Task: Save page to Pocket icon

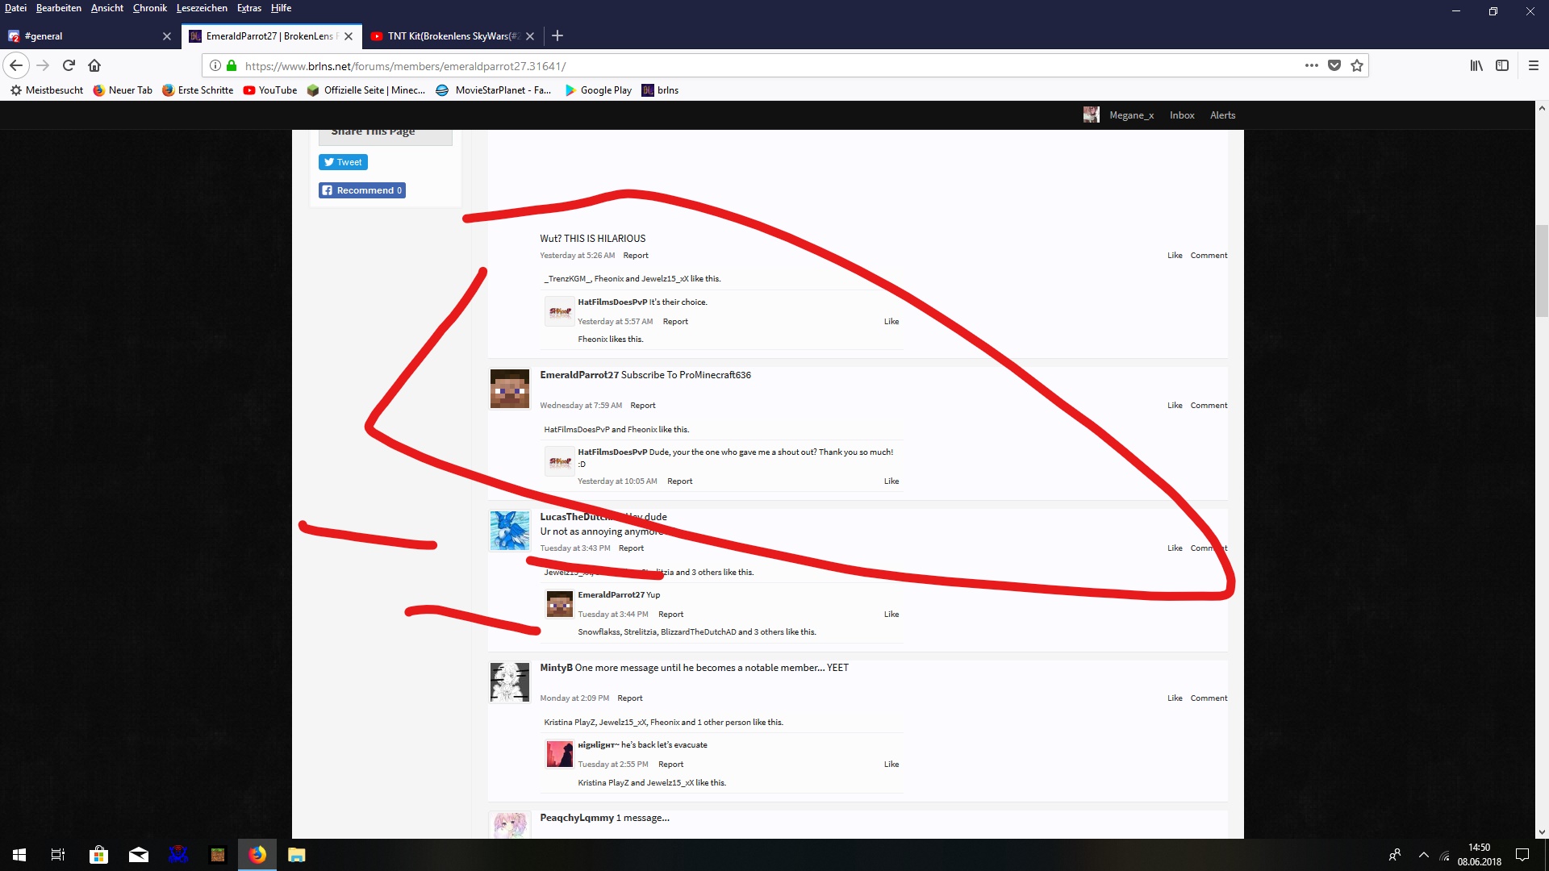Action: point(1334,65)
